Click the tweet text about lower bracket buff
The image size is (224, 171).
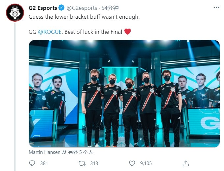pyautogui.click(x=84, y=17)
